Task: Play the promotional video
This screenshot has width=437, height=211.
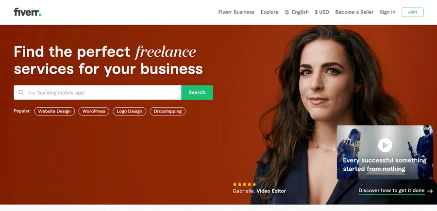Action: point(385,145)
